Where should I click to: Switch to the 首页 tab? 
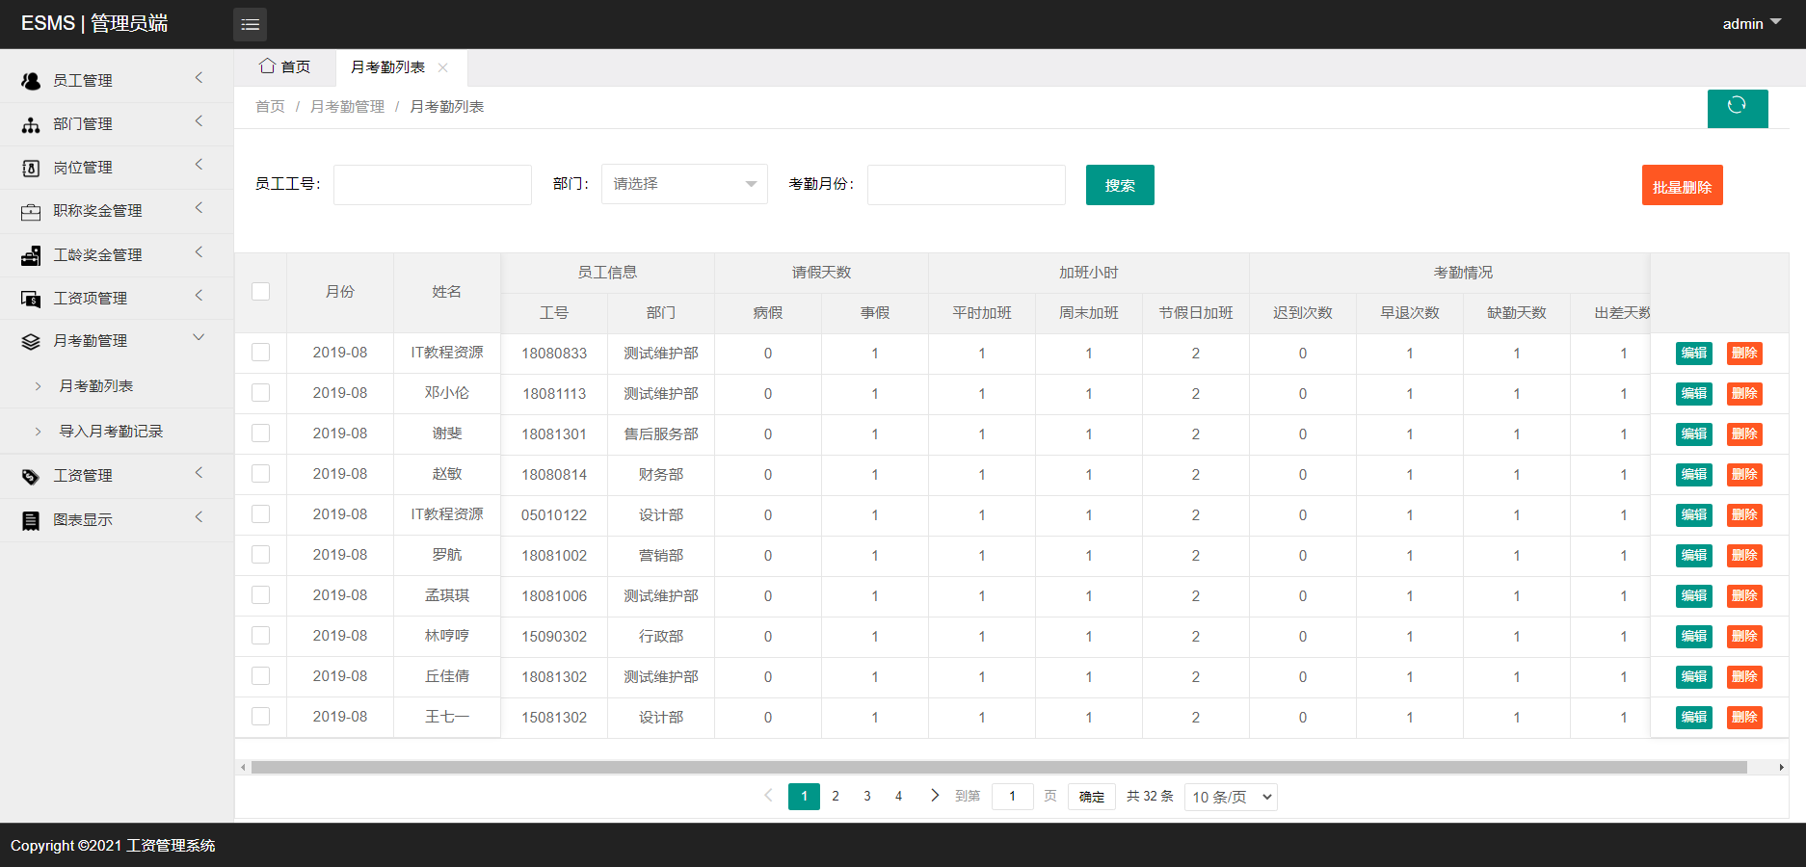click(285, 66)
